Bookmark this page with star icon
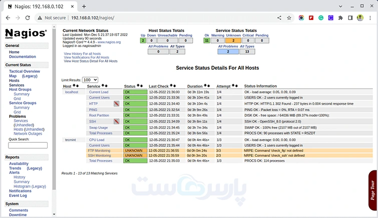This screenshot has width=378, height=218. pos(289,18)
